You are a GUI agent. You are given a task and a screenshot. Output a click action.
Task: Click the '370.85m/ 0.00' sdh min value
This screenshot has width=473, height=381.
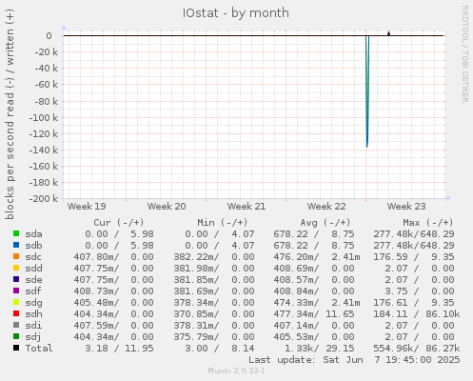[x=214, y=314]
